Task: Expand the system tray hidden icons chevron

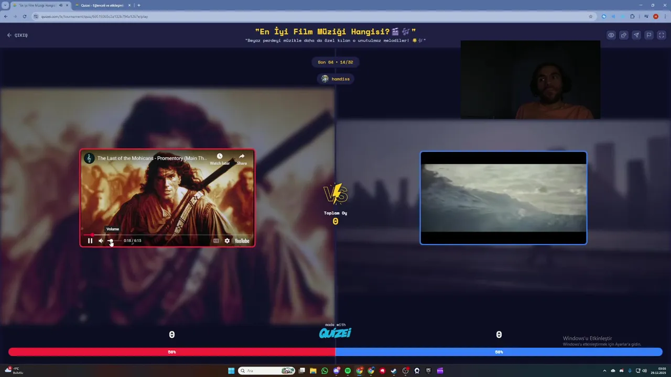Action: [604, 371]
